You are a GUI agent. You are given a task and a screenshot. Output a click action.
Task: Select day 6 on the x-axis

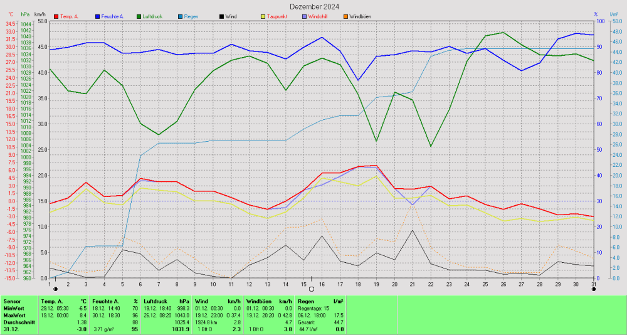[x=140, y=284]
